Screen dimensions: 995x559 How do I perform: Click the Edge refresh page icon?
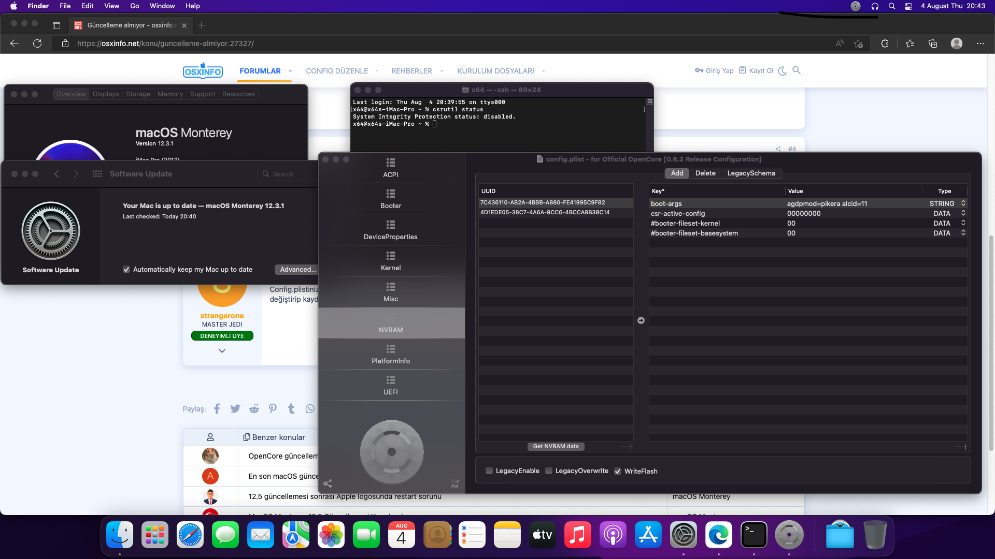click(x=37, y=43)
